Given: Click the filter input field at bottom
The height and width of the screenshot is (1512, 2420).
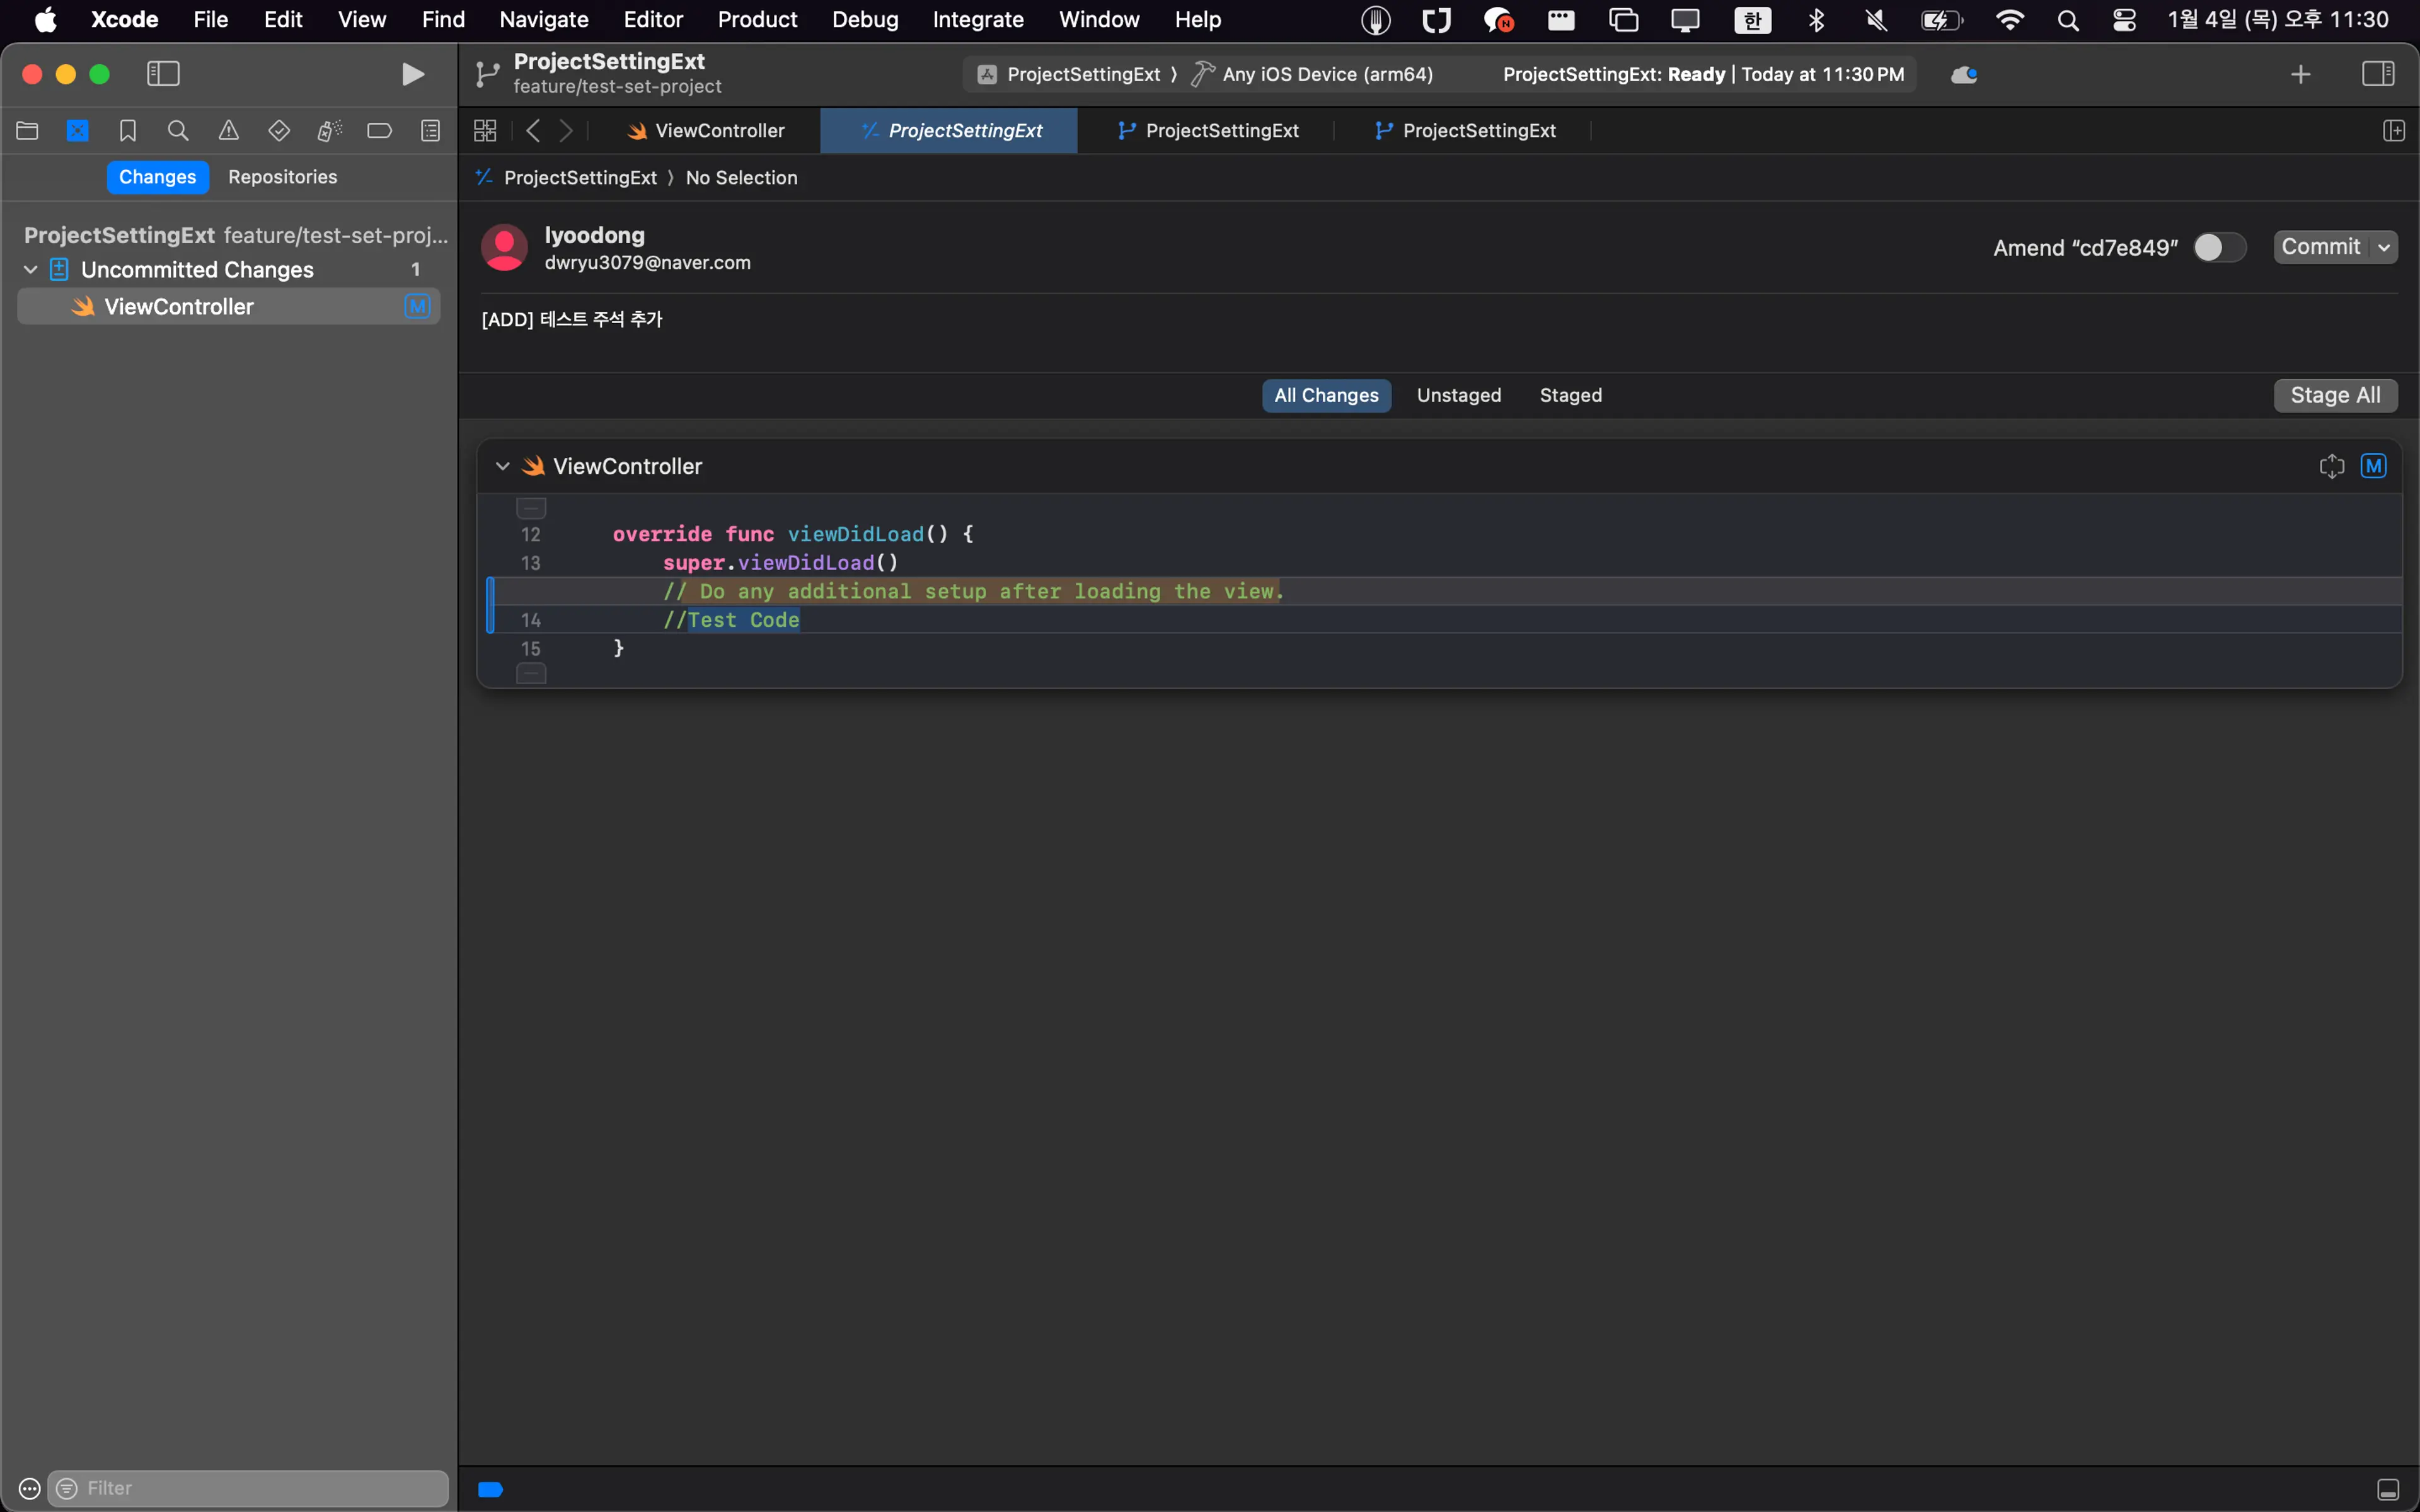Looking at the screenshot, I should (x=244, y=1487).
